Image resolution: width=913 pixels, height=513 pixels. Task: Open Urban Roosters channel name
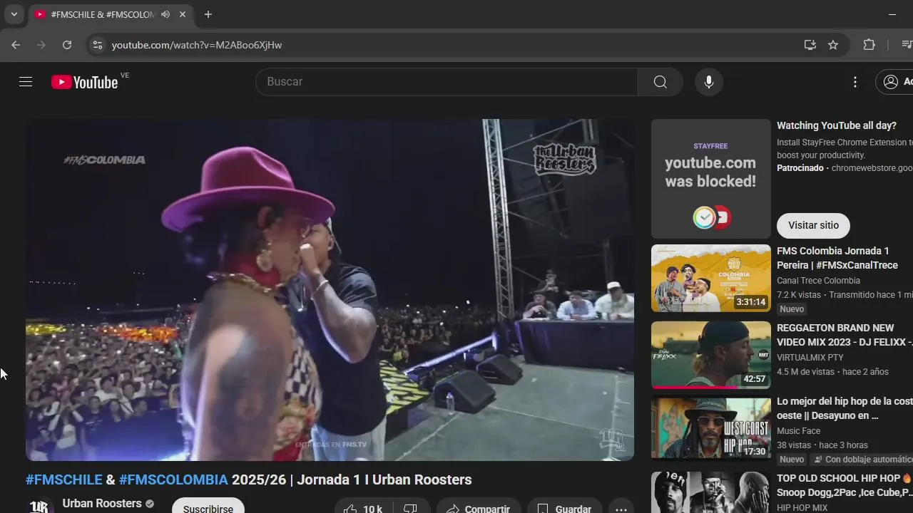(102, 504)
